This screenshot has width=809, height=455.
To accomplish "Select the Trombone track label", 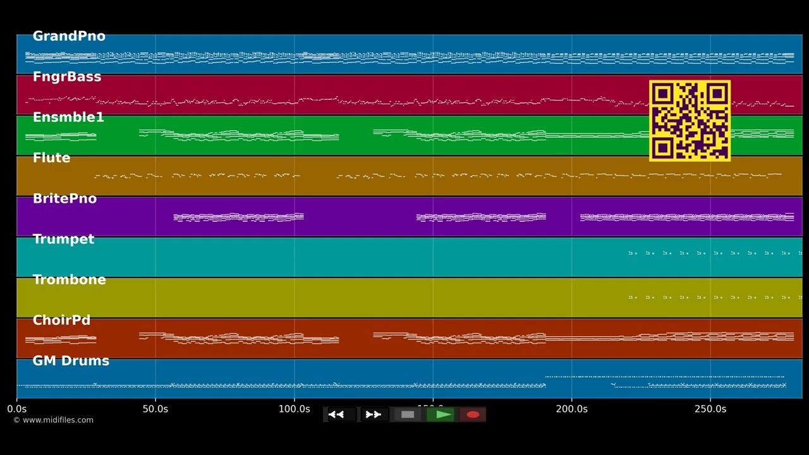I will tap(69, 279).
